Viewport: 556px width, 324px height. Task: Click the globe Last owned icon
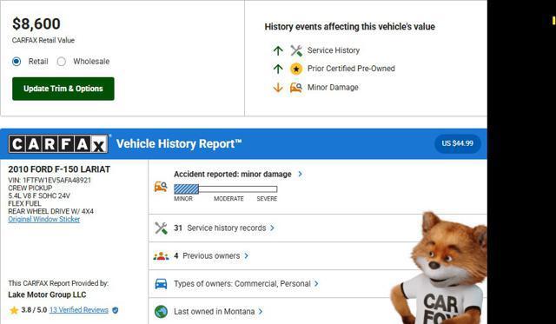(161, 312)
